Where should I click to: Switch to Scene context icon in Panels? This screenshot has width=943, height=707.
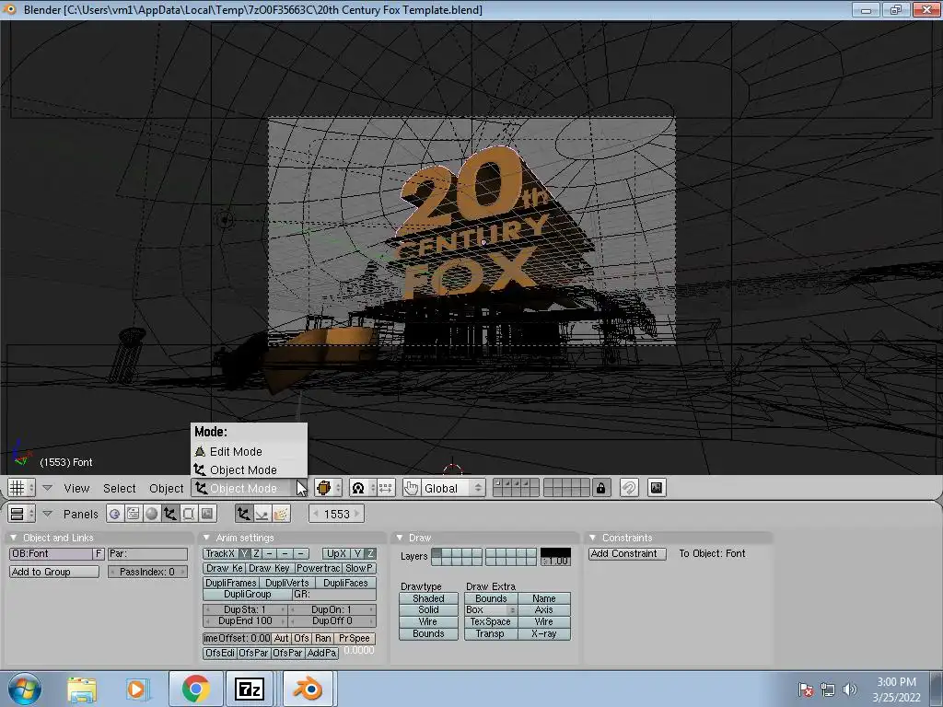tap(207, 514)
